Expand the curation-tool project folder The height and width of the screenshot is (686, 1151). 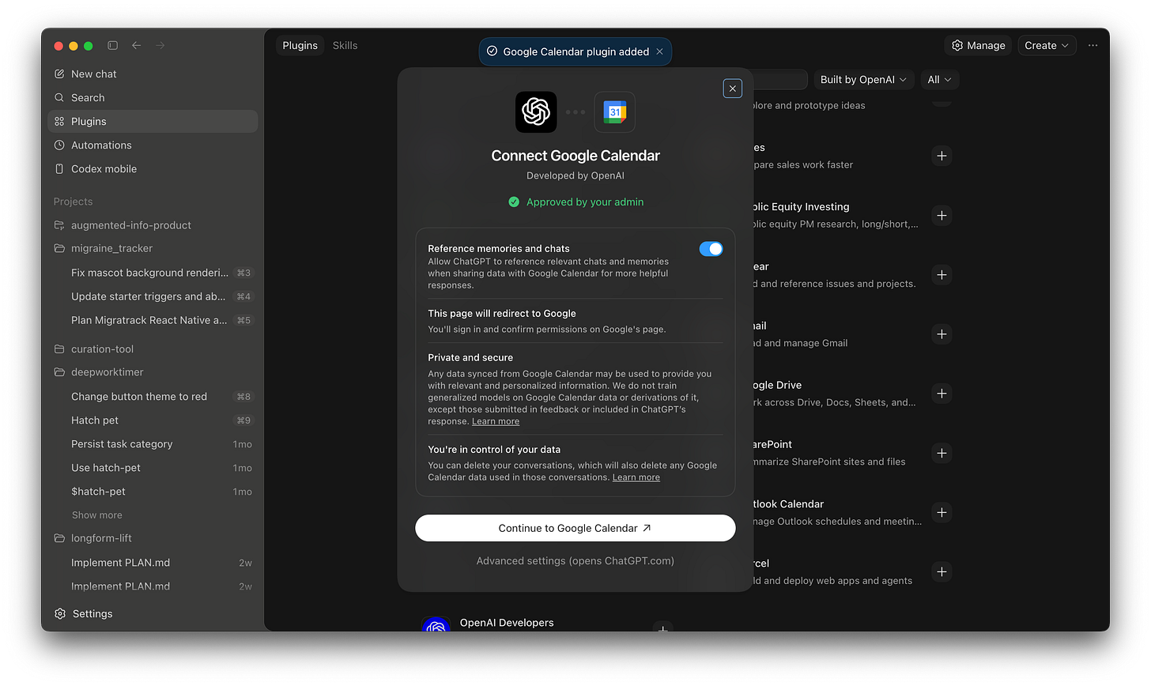click(x=59, y=349)
